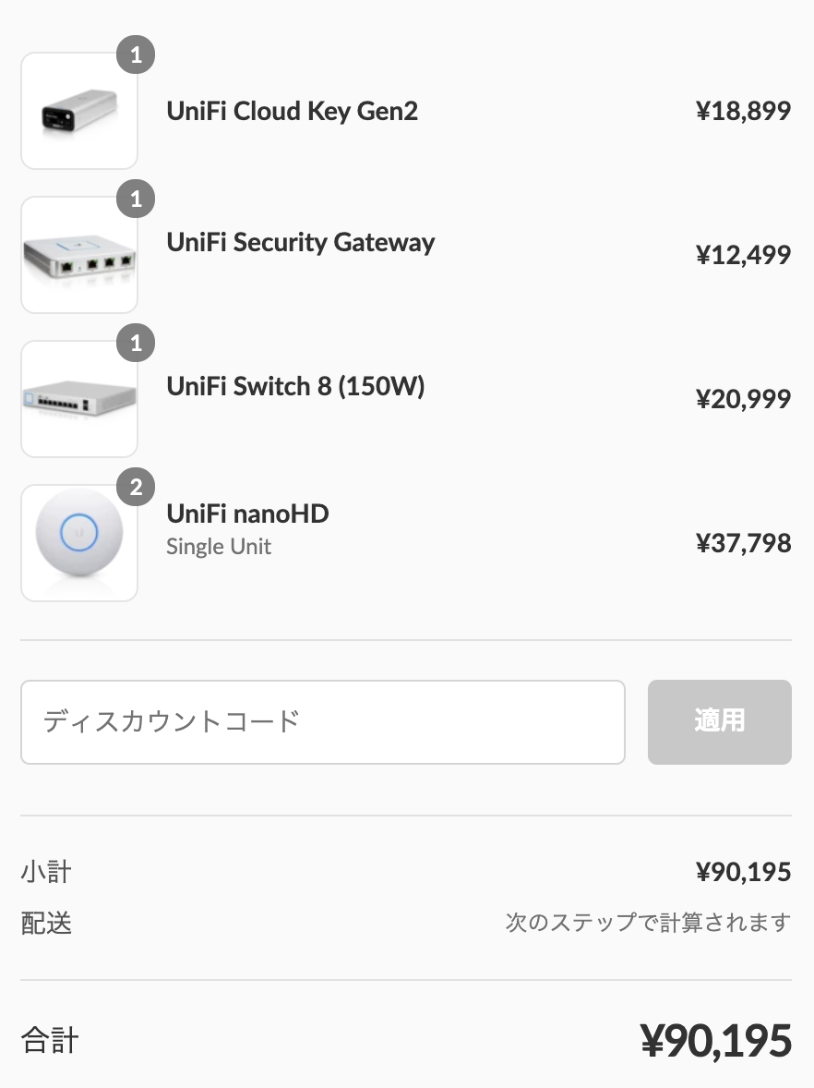Click the UniFi Security Gateway product name
The height and width of the screenshot is (1088, 814).
[x=300, y=242]
